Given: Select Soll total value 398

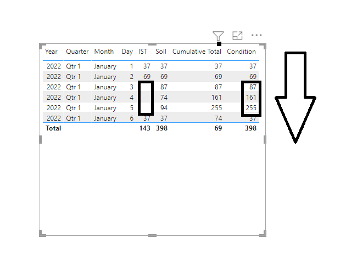Looking at the screenshot, I should pos(161,128).
